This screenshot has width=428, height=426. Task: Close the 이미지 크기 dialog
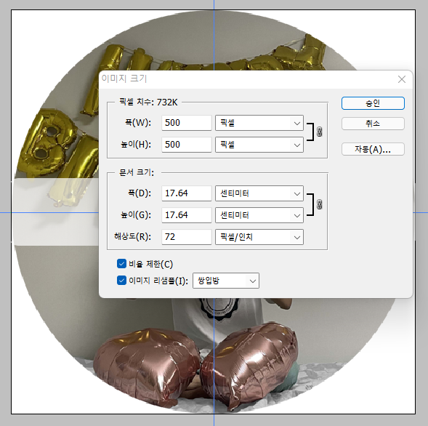point(402,79)
